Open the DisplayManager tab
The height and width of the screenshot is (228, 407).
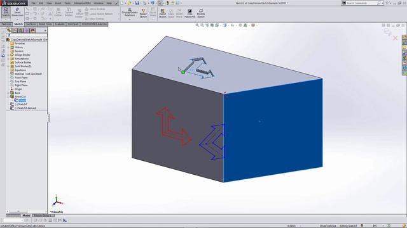(x=32, y=30)
